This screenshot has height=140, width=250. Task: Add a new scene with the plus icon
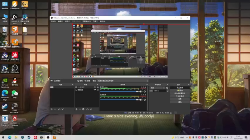[52, 109]
